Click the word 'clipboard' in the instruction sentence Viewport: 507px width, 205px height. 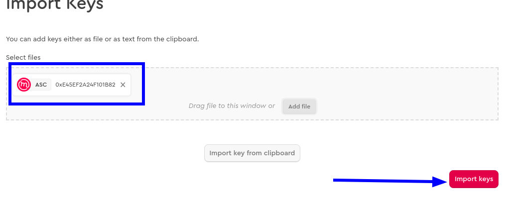(x=182, y=39)
